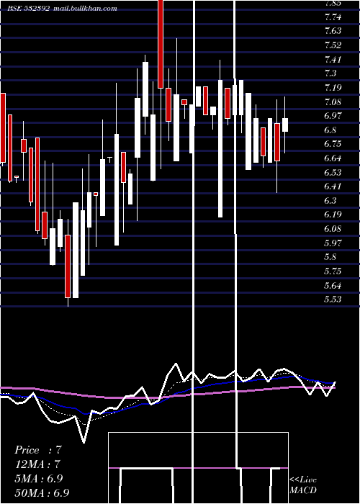Image resolution: width=360 pixels, height=504 pixels.
Task: Click the 7.63 price axis label
Action: [333, 31]
